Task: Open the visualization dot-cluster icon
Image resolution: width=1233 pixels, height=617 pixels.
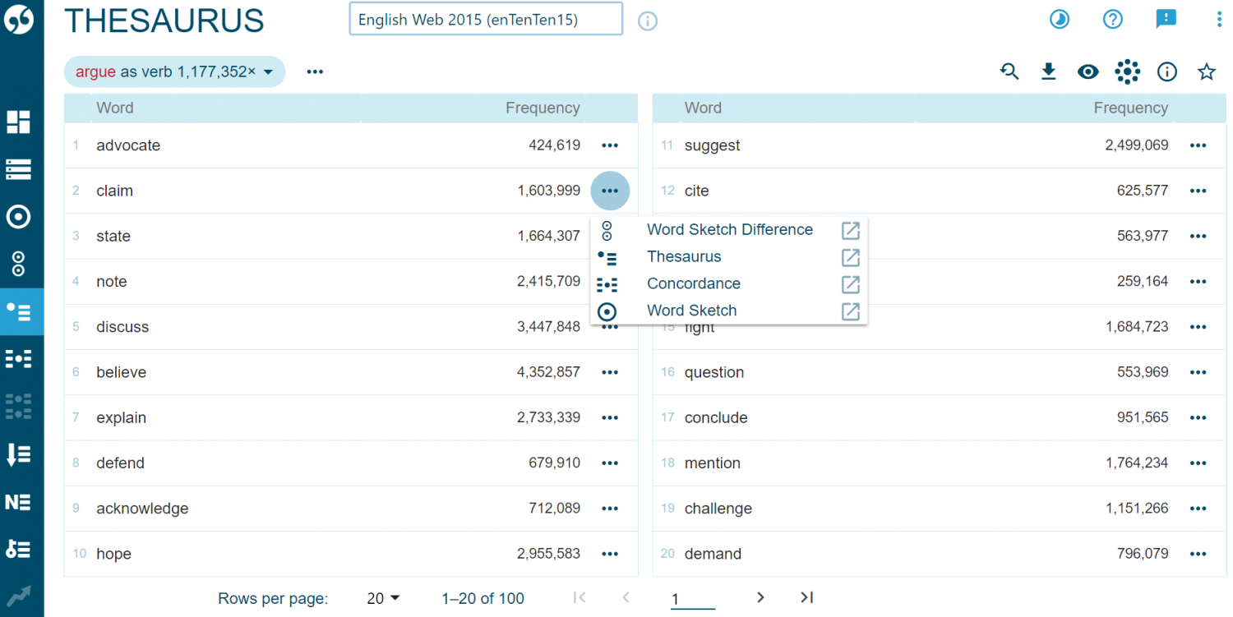Action: (1127, 71)
